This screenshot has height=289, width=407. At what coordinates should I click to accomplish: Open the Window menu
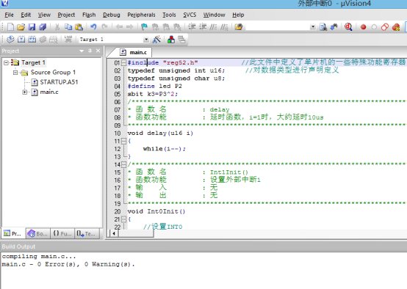coord(214,15)
